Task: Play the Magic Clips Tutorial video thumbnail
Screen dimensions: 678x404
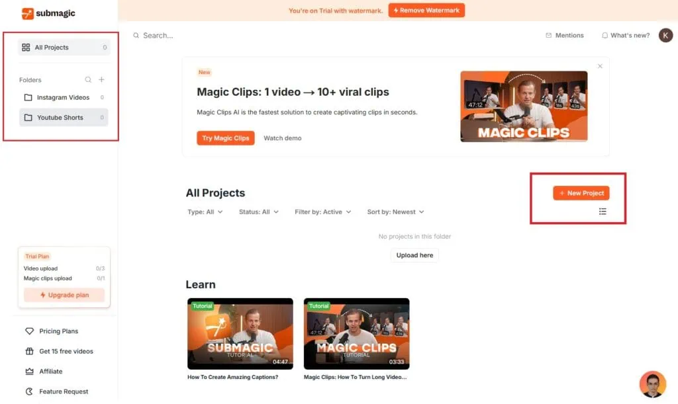Action: pyautogui.click(x=356, y=334)
